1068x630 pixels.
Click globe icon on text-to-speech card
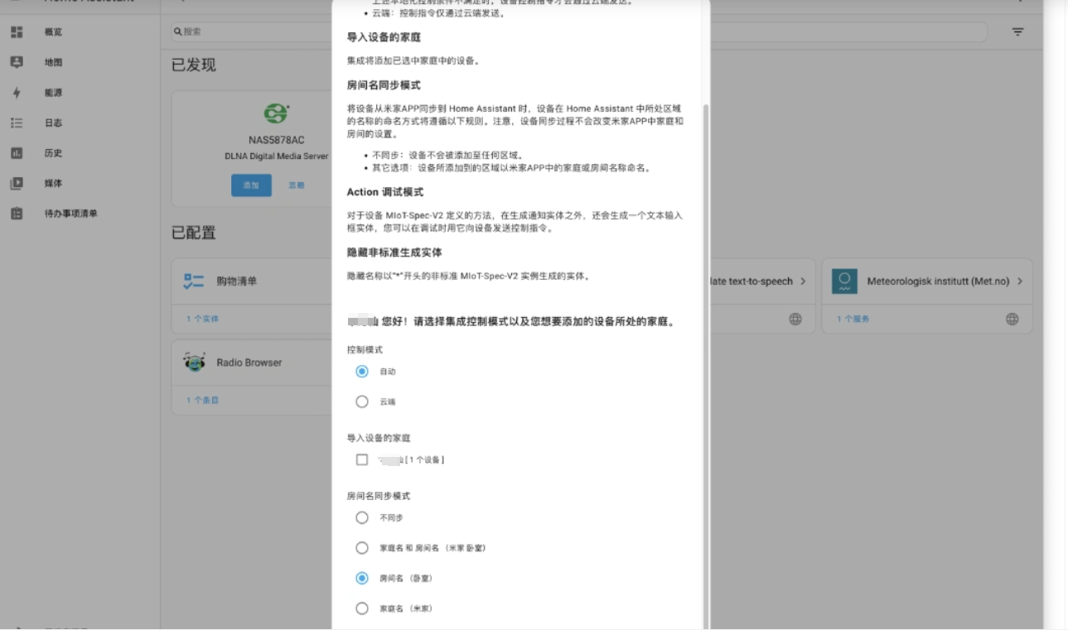(x=795, y=319)
